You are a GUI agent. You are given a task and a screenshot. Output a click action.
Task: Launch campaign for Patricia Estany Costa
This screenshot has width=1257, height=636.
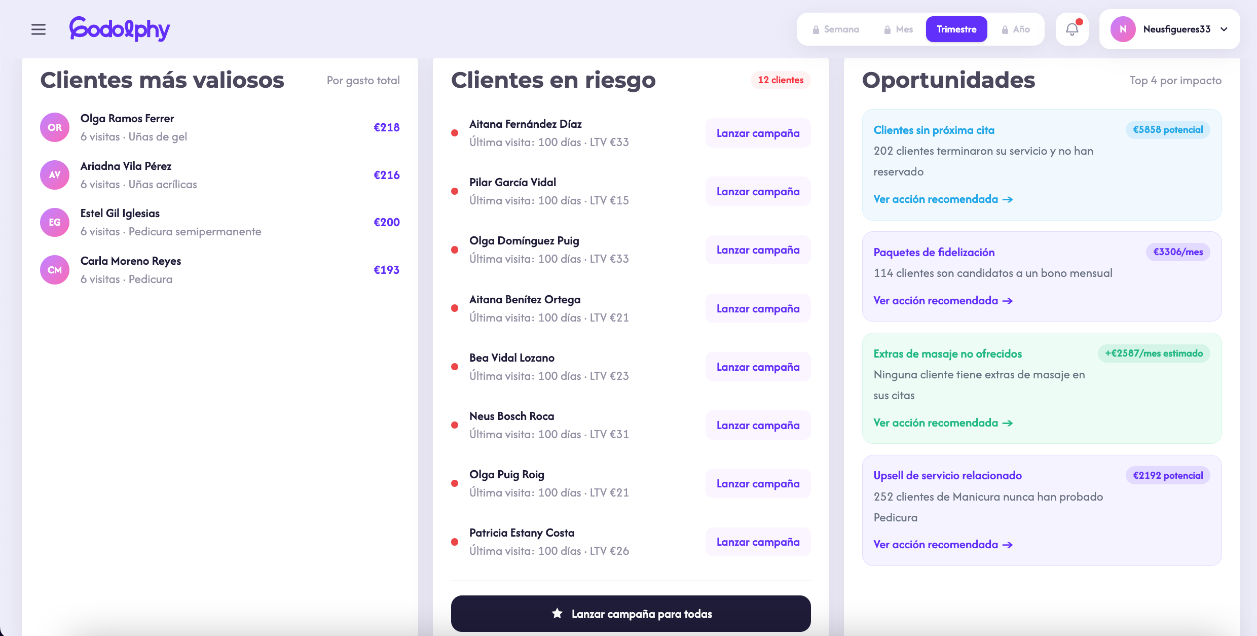click(758, 542)
